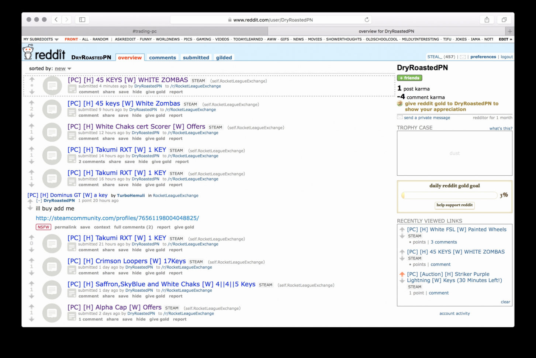536x358 pixels.
Task: Switch to the #trading-pc Safari tab
Action: coord(144,31)
